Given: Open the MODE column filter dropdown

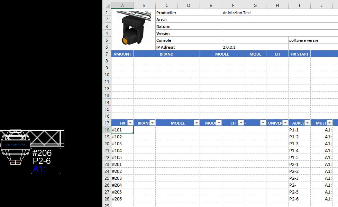Looking at the screenshot, I should click(219, 123).
